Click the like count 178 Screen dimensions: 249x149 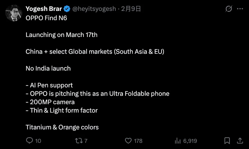coord(138,141)
